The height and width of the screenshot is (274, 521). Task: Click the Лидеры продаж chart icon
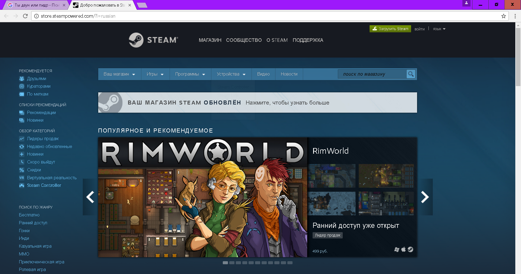tap(22, 139)
